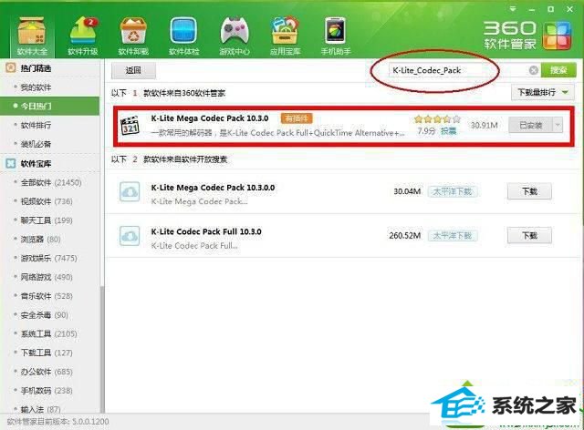Image resolution: width=584 pixels, height=430 pixels.
Task: Click the 360软件管家 logo
Action: tap(527, 36)
